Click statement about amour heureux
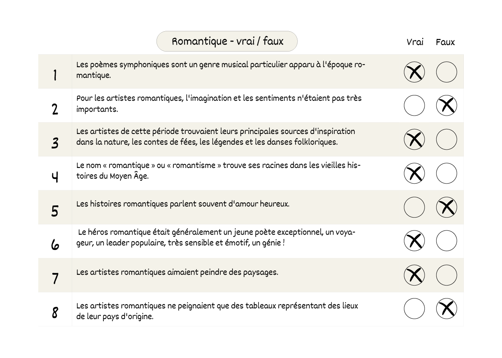The width and height of the screenshot is (502, 358). tap(183, 204)
